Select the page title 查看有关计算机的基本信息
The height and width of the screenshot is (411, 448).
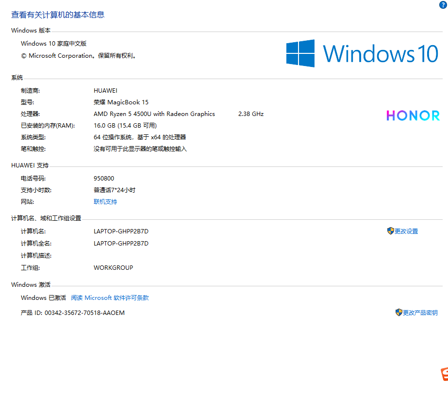pos(58,15)
